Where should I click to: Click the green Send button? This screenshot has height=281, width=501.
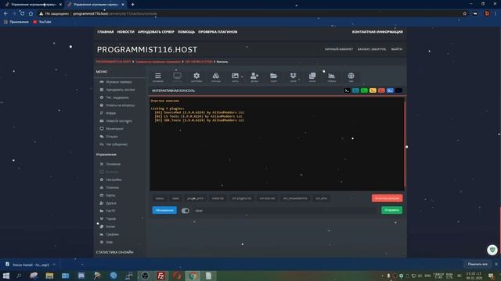pyautogui.click(x=391, y=210)
